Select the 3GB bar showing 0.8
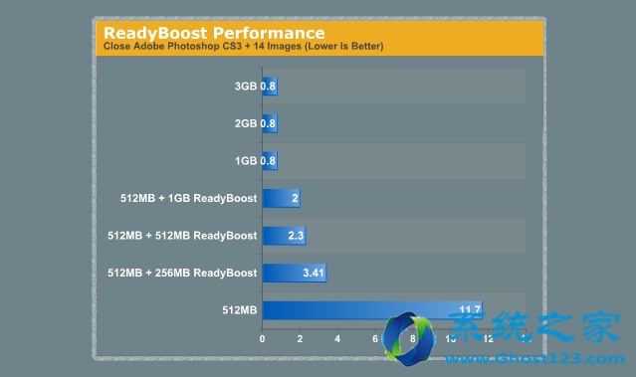Screen dimensions: 636x377 coord(270,87)
